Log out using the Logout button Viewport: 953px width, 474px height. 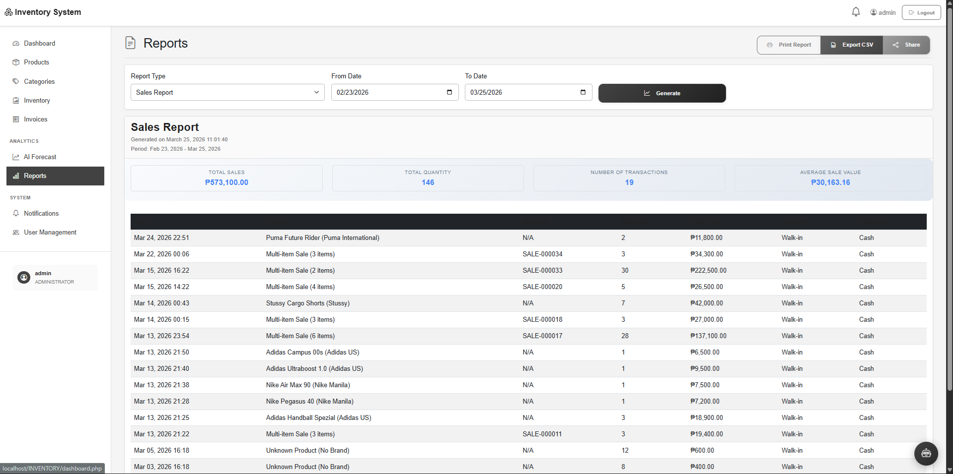[x=921, y=12]
